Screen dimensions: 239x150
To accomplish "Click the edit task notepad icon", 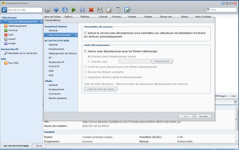I will click(109, 10).
